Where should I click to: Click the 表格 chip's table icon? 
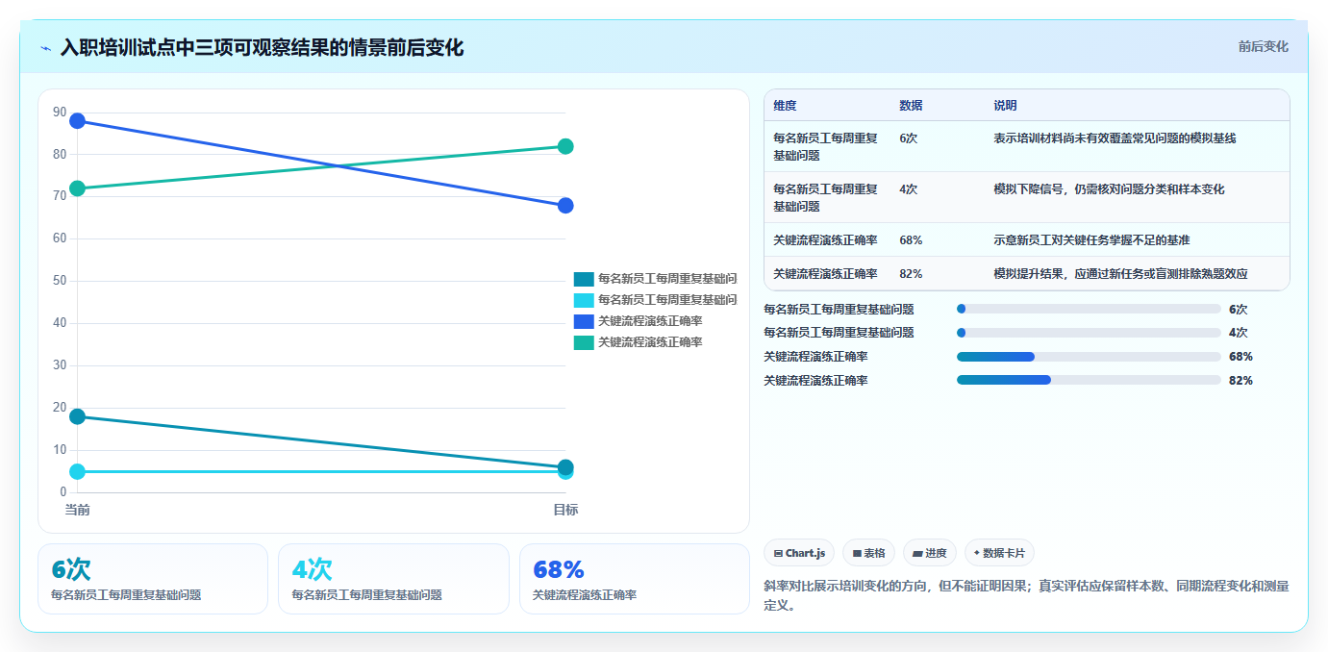[x=857, y=553]
